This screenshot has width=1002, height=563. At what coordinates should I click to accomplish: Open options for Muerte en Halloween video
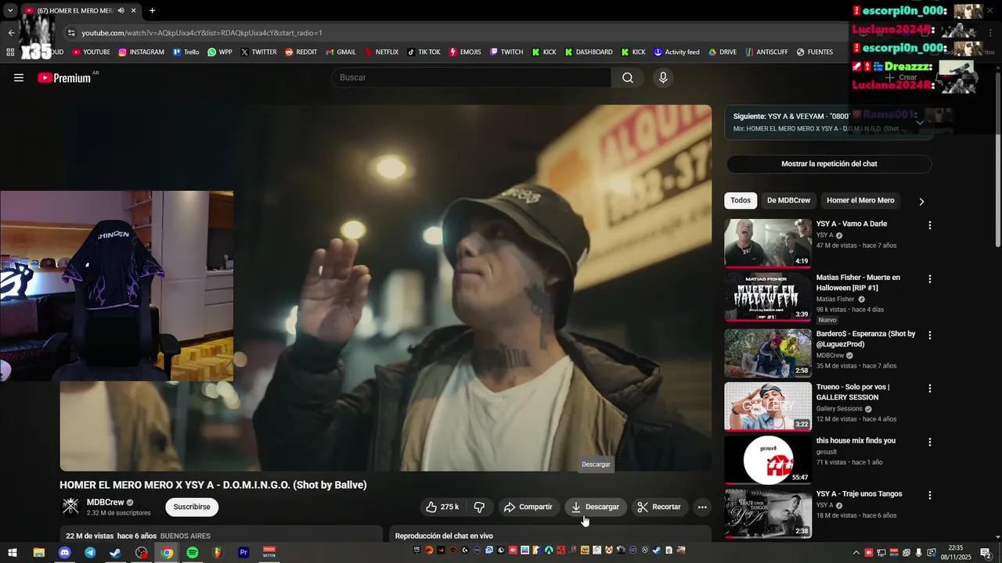click(930, 278)
